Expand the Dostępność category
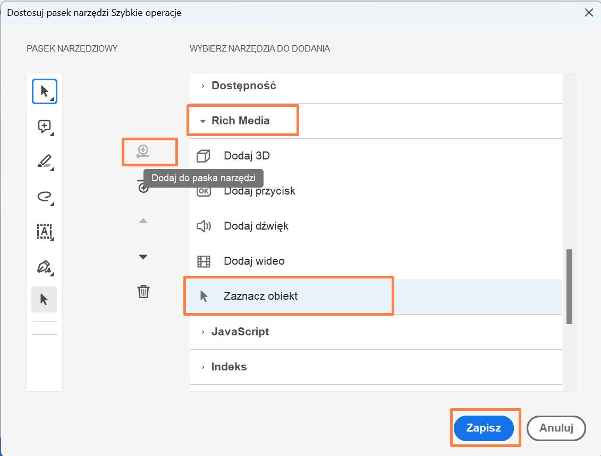 pyautogui.click(x=244, y=86)
